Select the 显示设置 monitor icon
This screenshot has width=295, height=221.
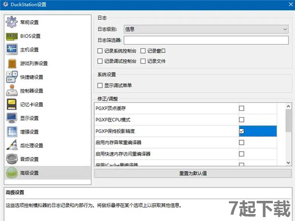click(12, 118)
